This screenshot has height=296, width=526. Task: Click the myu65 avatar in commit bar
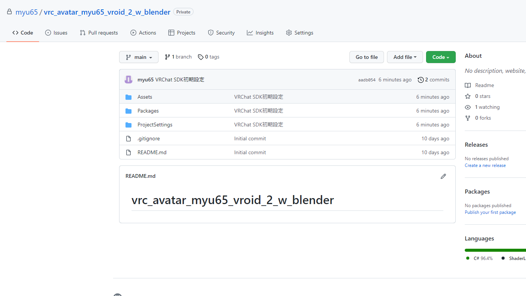[x=128, y=80]
